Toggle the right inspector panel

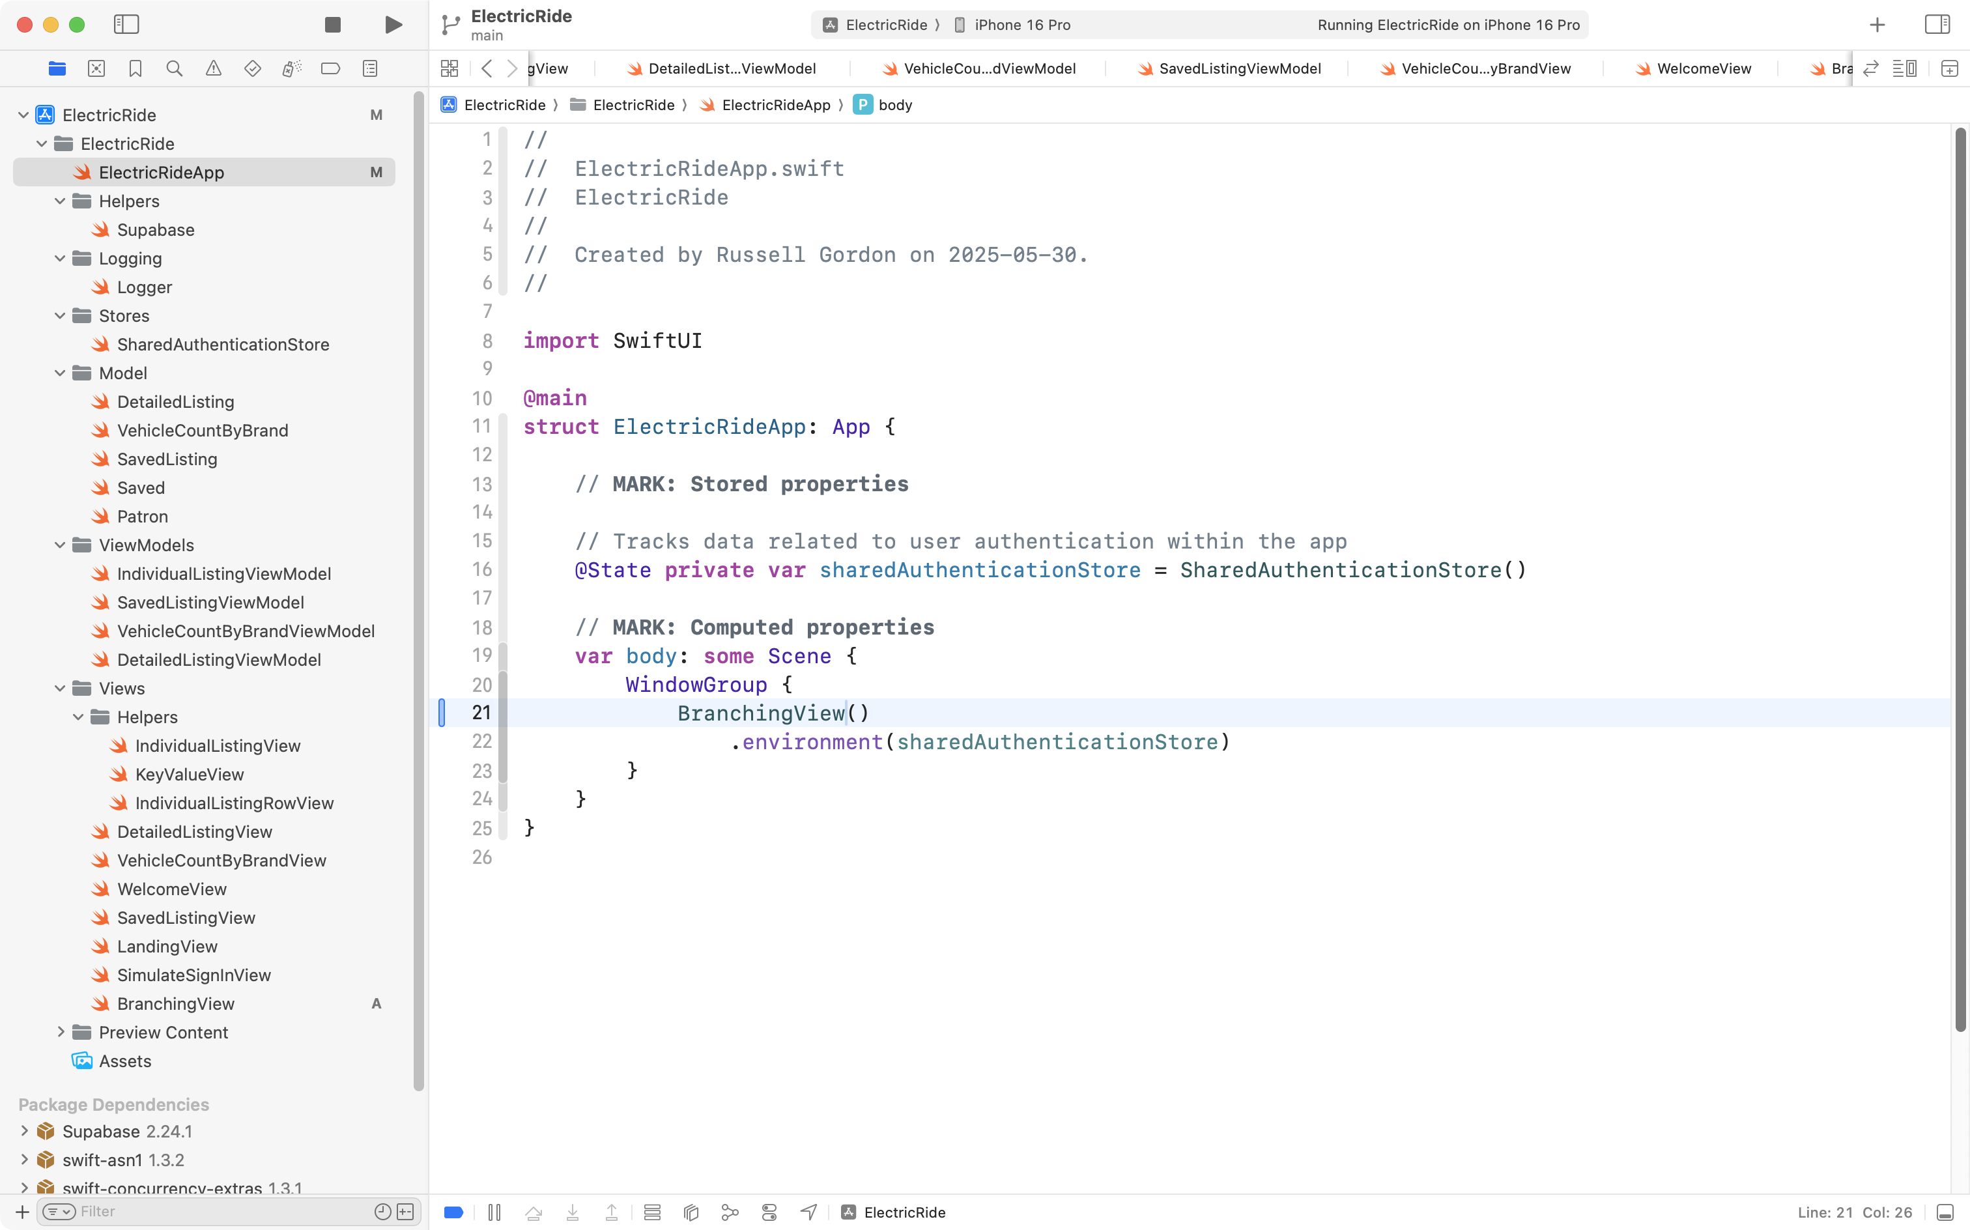(x=1937, y=24)
